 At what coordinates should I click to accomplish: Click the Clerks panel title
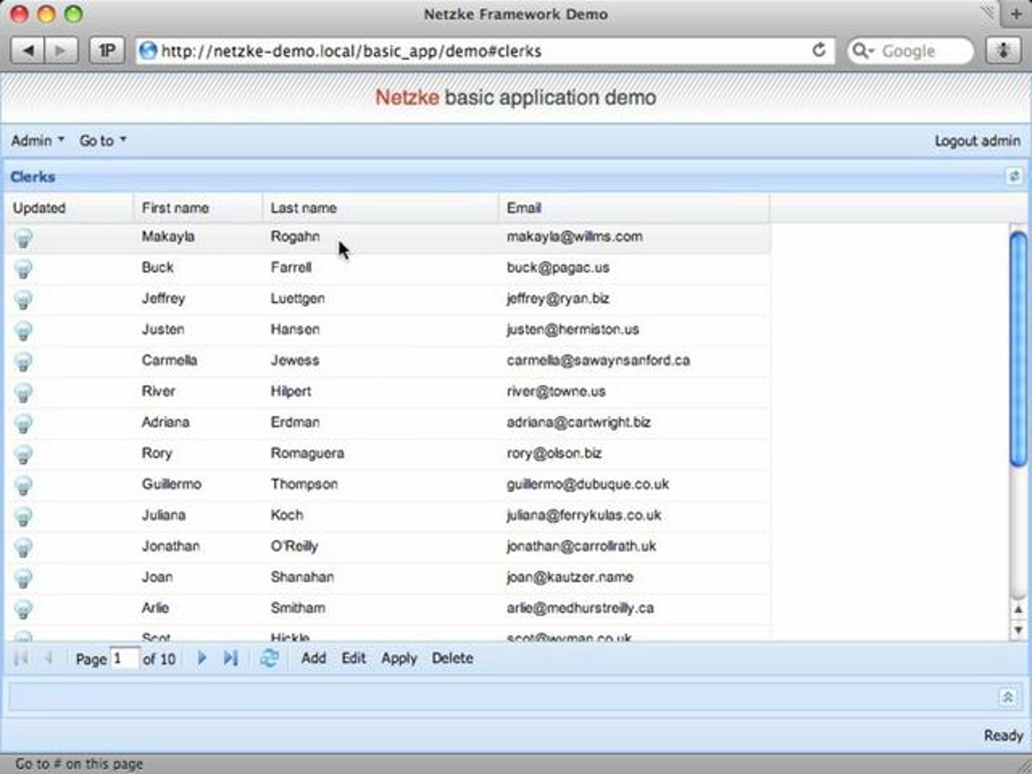click(x=33, y=177)
